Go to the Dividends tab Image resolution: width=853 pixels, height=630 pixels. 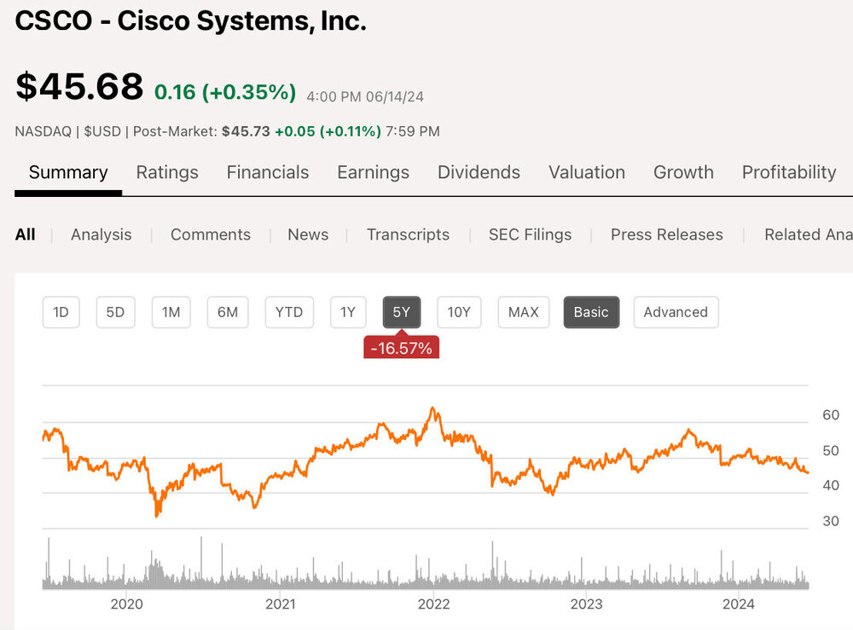479,172
